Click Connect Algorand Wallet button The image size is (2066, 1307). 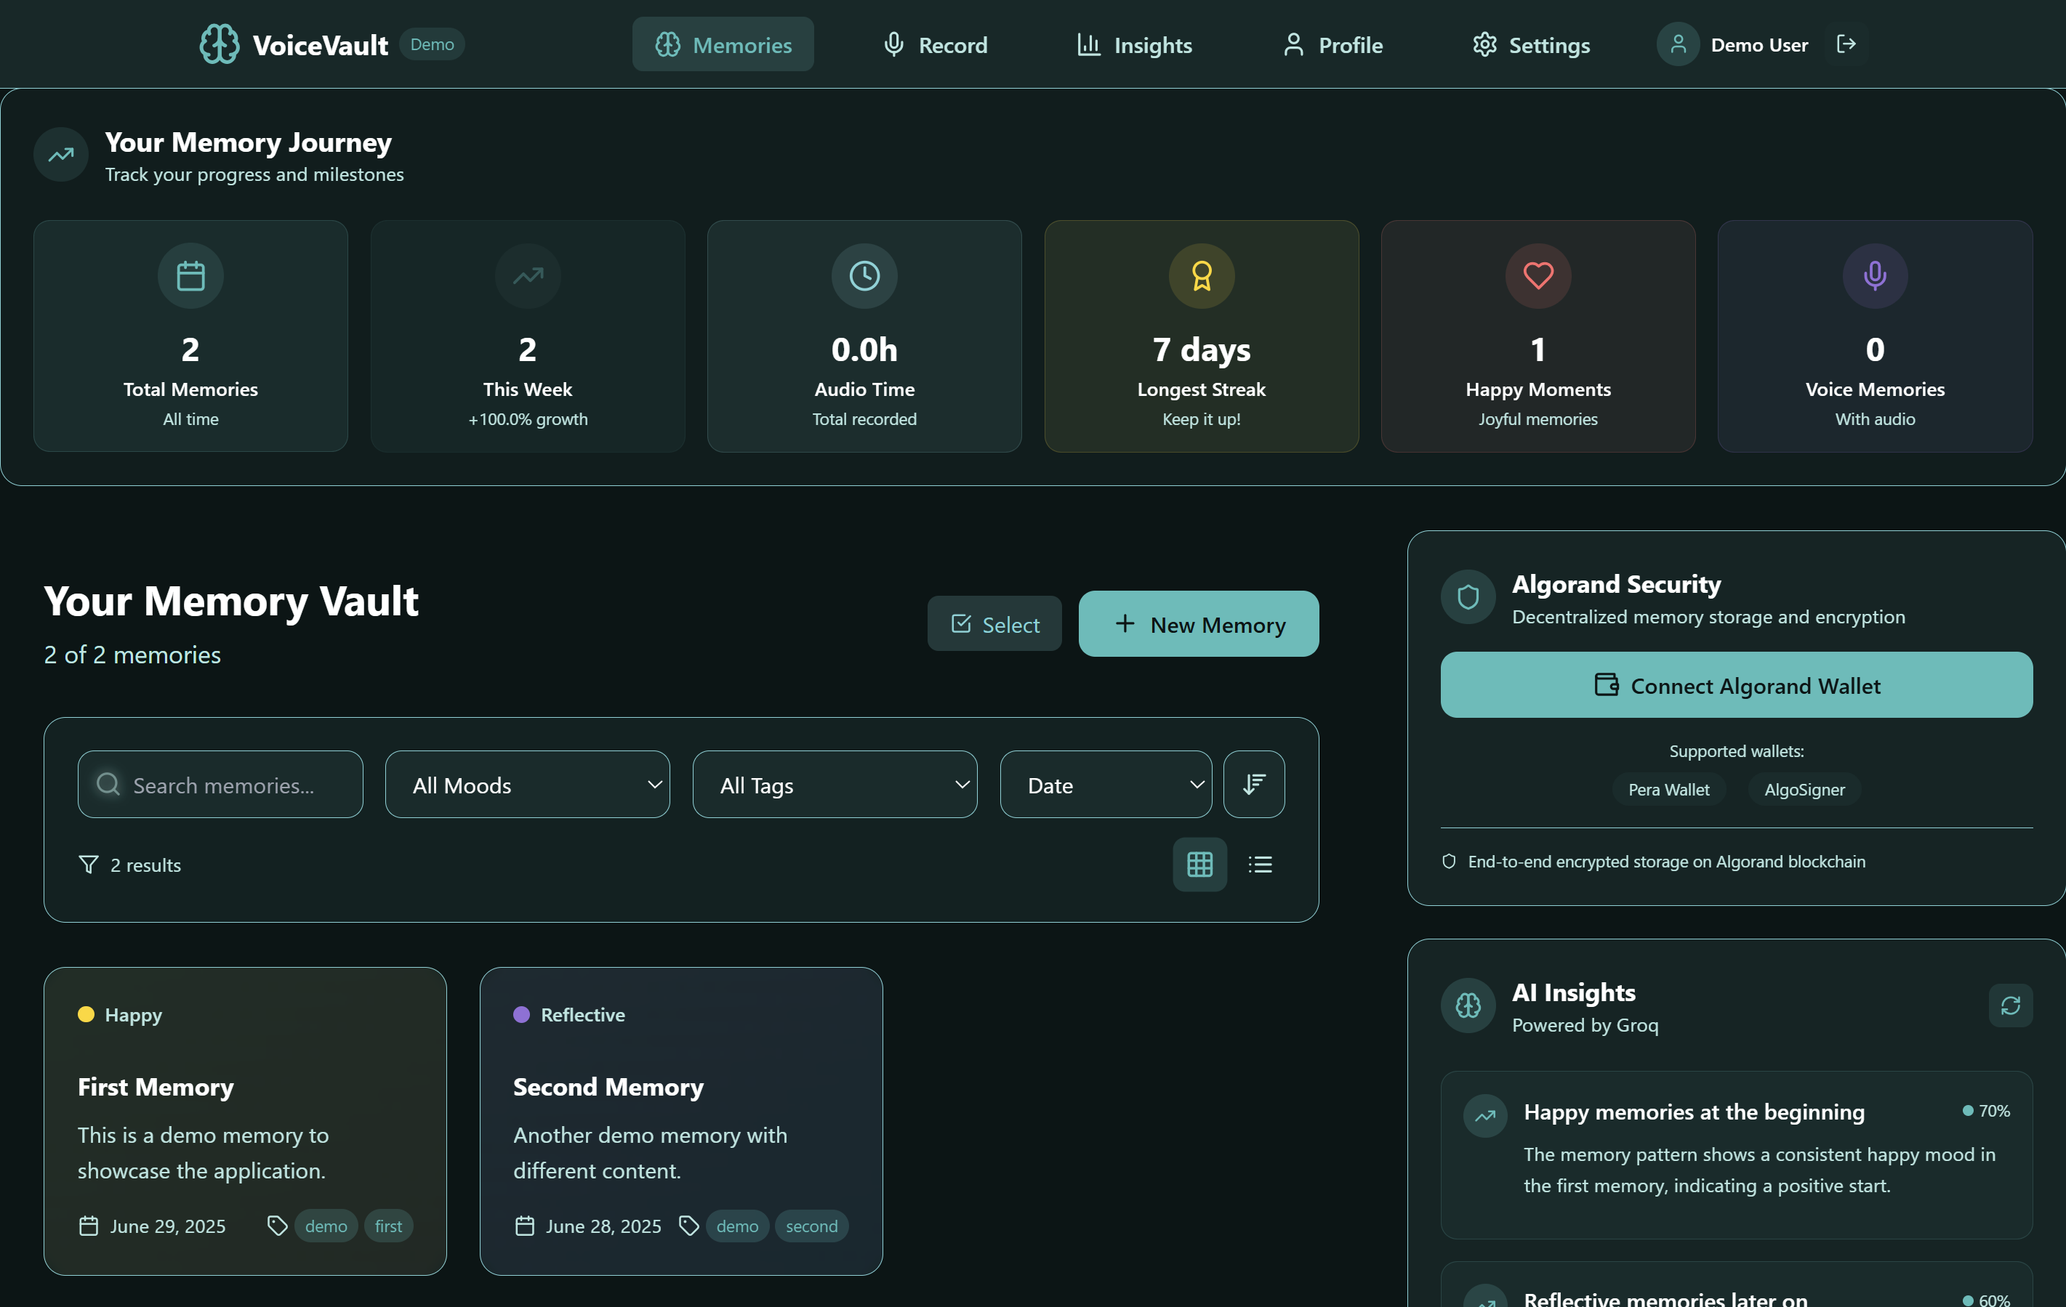1736,685
